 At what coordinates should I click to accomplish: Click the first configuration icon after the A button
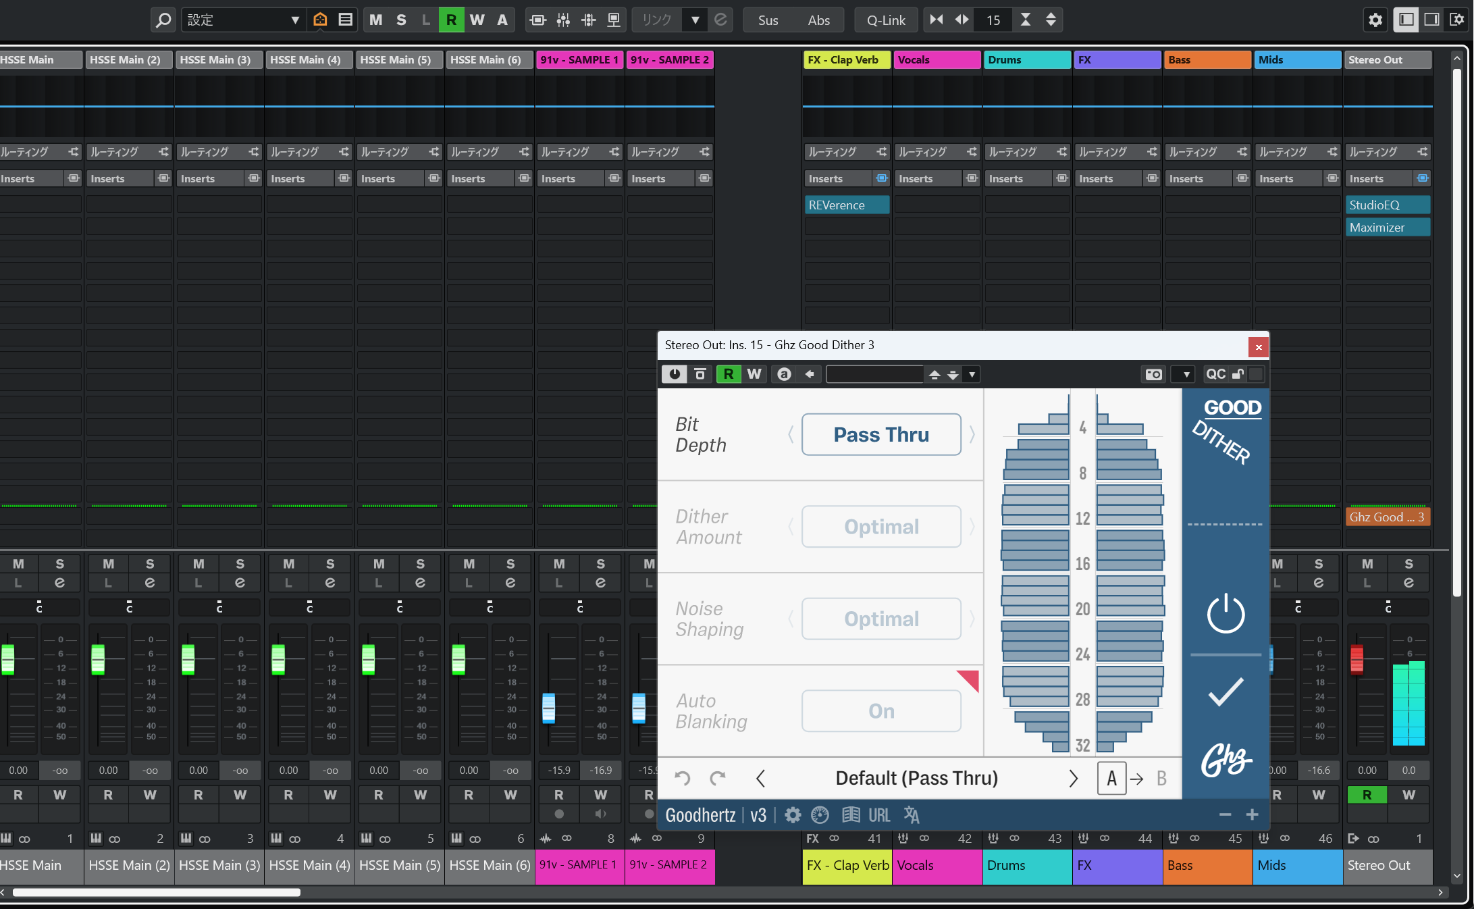point(537,20)
